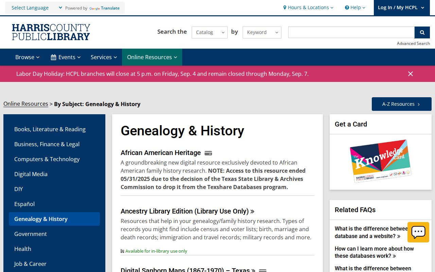The width and height of the screenshot is (435, 272).
Task: Open FAQ about how these databases work
Action: pos(374,252)
